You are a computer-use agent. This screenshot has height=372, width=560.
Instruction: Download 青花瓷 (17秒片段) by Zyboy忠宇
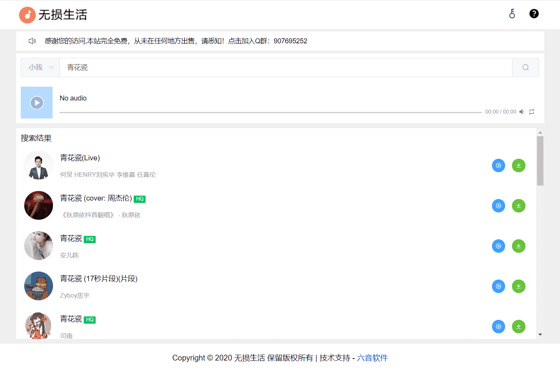point(519,286)
